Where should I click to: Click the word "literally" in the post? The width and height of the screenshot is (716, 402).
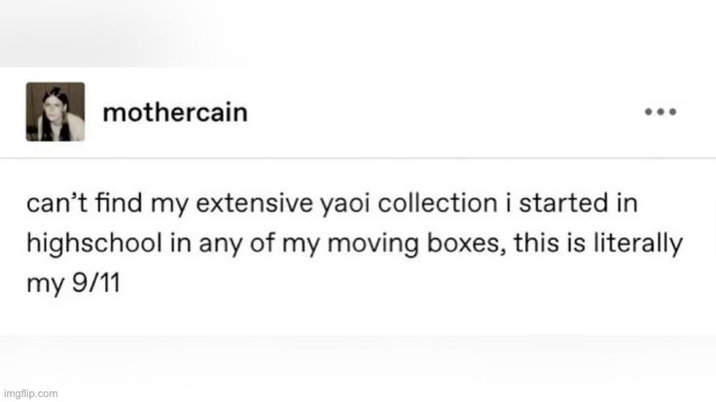pyautogui.click(x=637, y=248)
